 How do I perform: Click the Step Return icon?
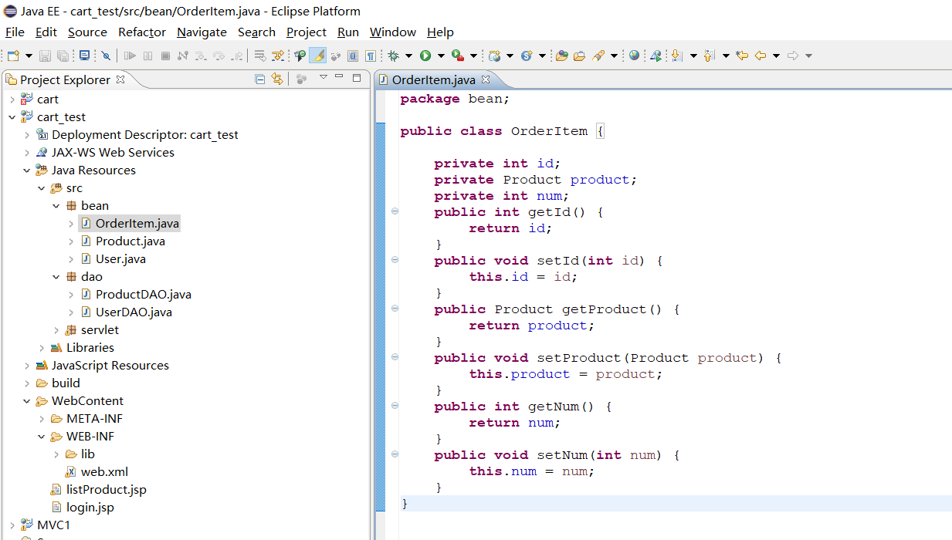(x=238, y=56)
